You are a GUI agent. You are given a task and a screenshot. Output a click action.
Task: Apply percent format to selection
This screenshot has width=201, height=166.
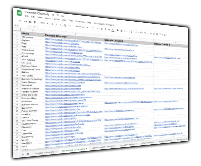[56, 24]
